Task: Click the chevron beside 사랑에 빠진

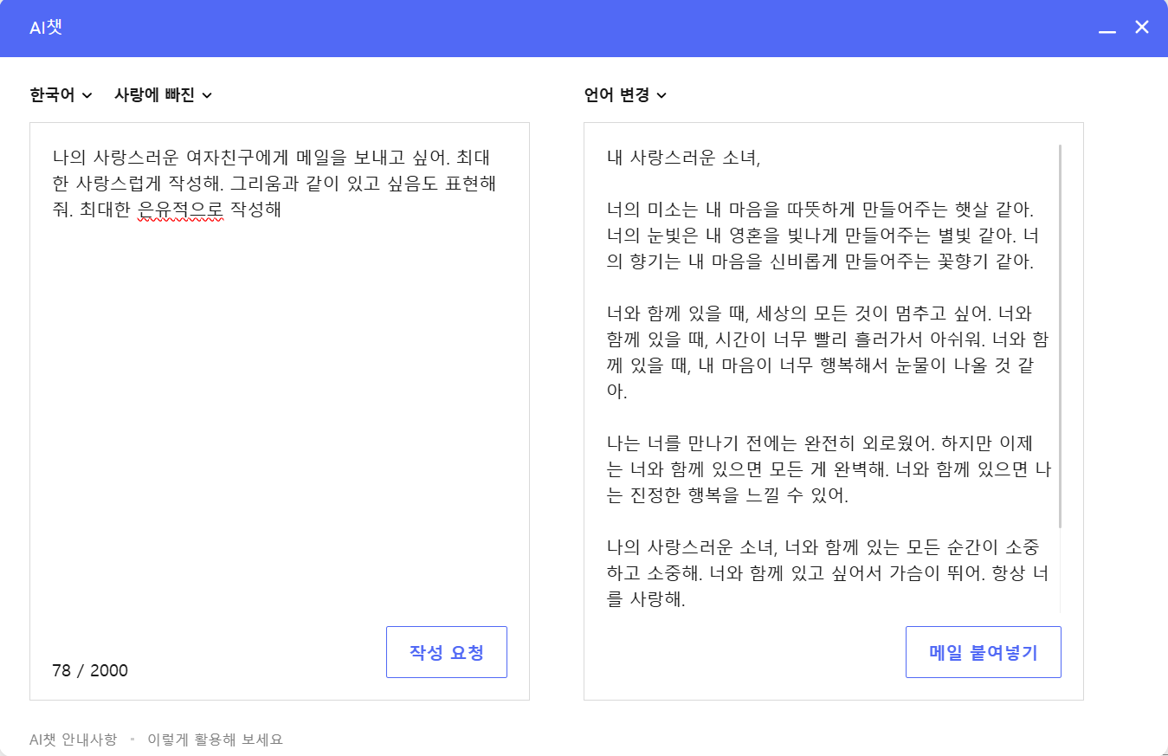Action: (207, 97)
